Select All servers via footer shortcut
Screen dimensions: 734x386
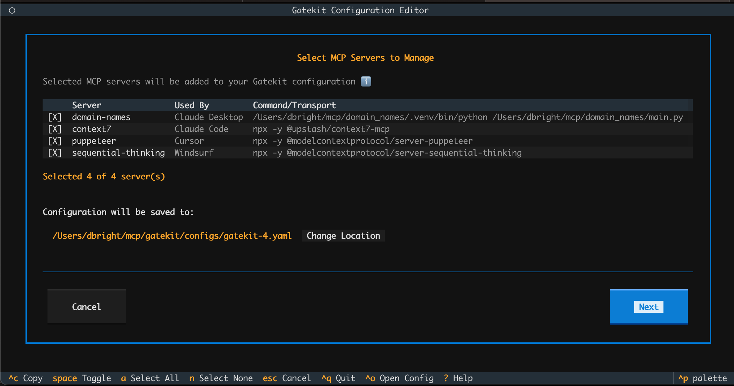pos(149,378)
